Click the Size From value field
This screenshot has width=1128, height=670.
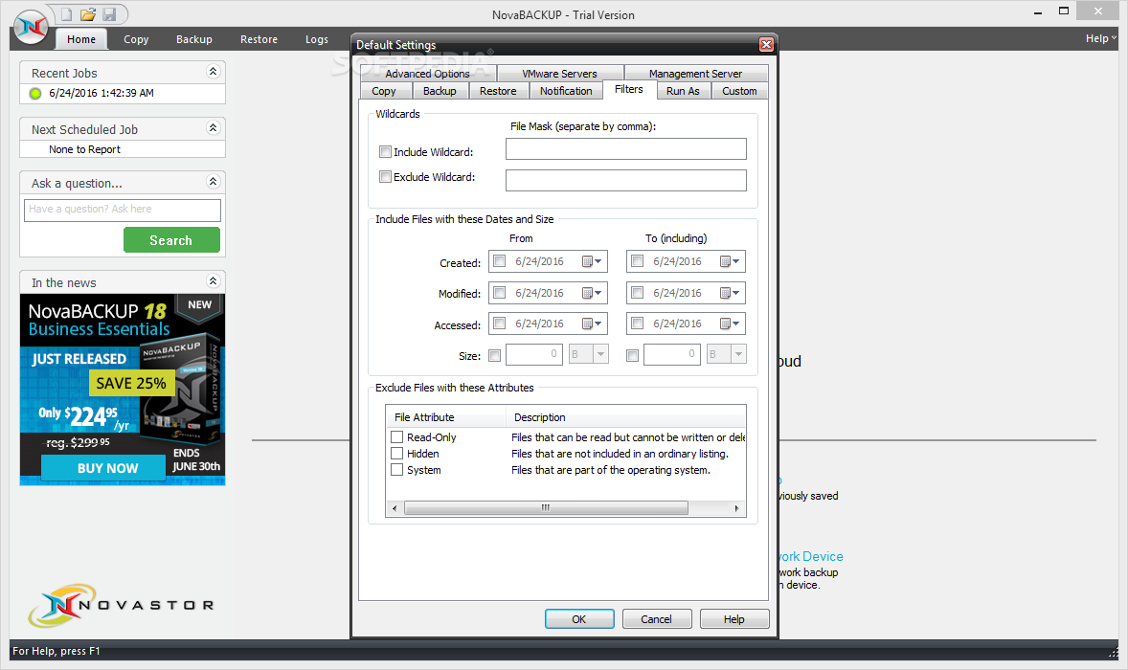pyautogui.click(x=533, y=354)
